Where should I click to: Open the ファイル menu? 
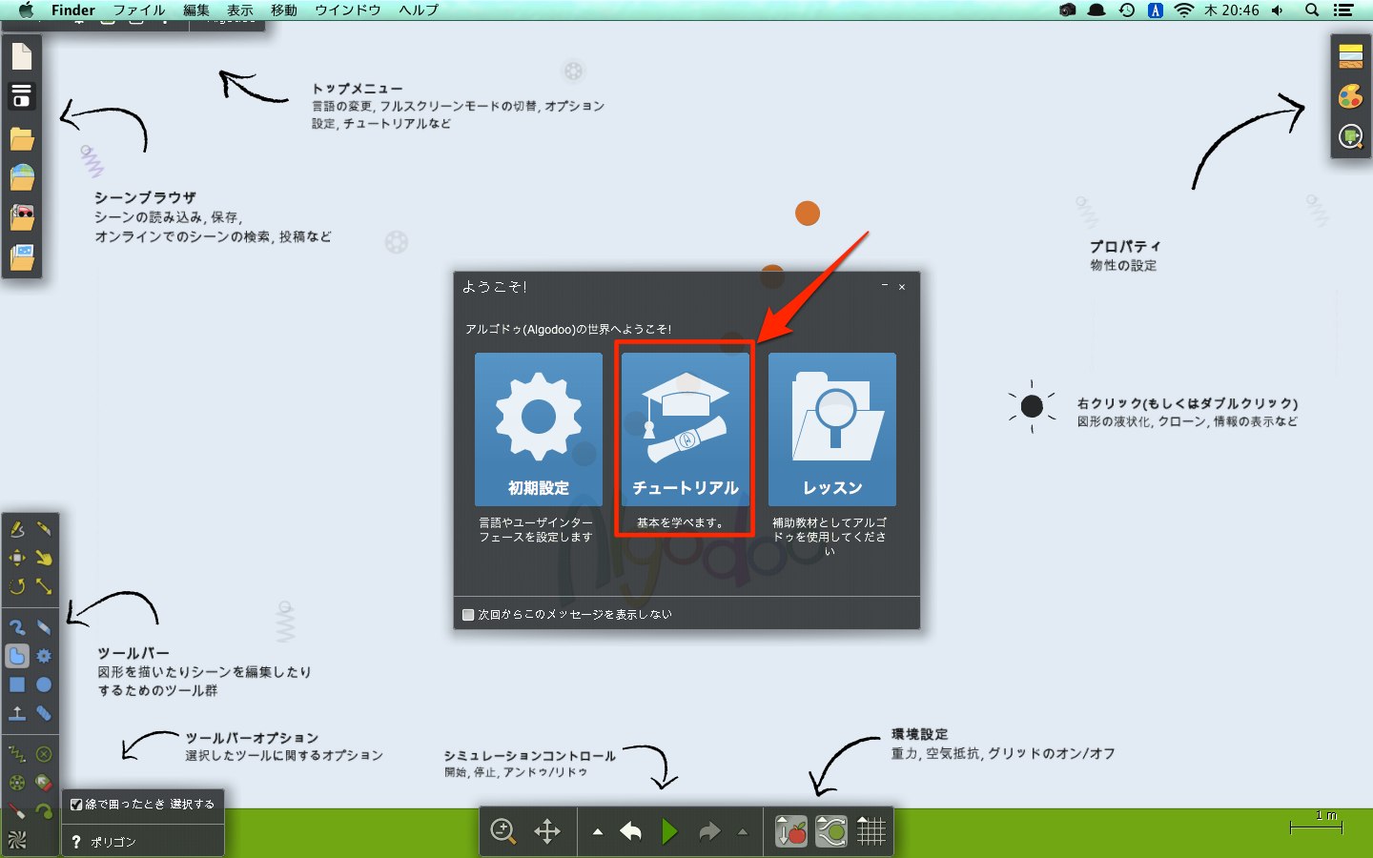(x=139, y=10)
